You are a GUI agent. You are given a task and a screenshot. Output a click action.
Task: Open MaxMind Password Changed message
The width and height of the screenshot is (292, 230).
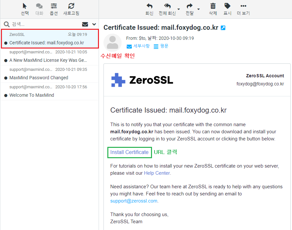50,74
